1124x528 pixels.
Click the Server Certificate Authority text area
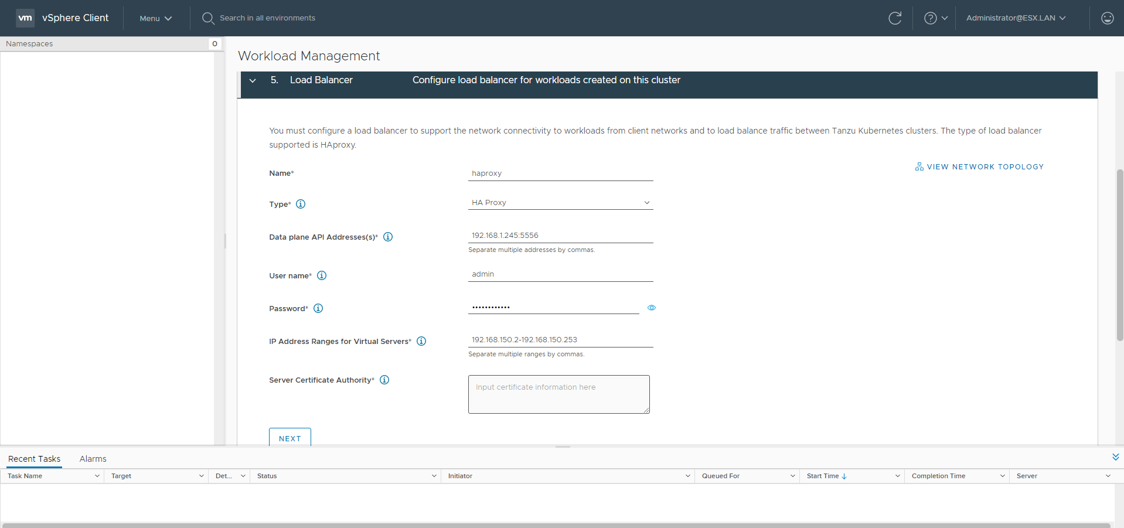558,394
